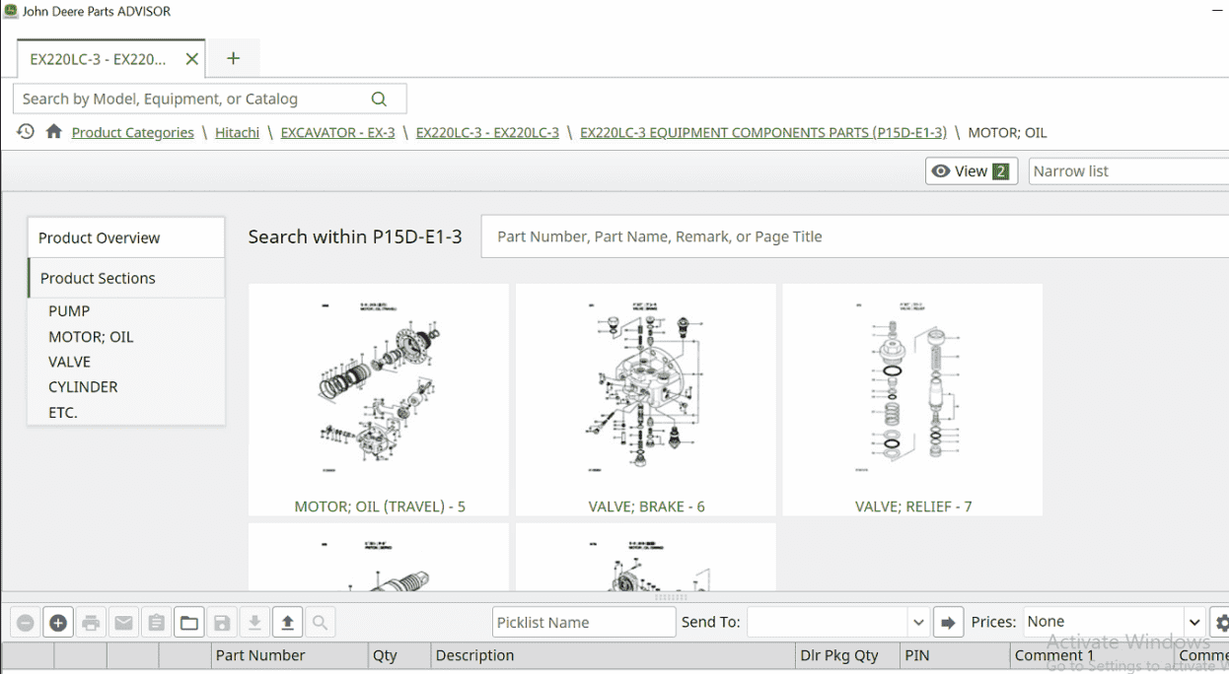Open the brake valve diagram thumbnail
1229x674 pixels.
click(x=646, y=389)
